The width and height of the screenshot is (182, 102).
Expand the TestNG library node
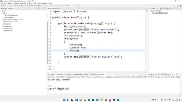3,24
